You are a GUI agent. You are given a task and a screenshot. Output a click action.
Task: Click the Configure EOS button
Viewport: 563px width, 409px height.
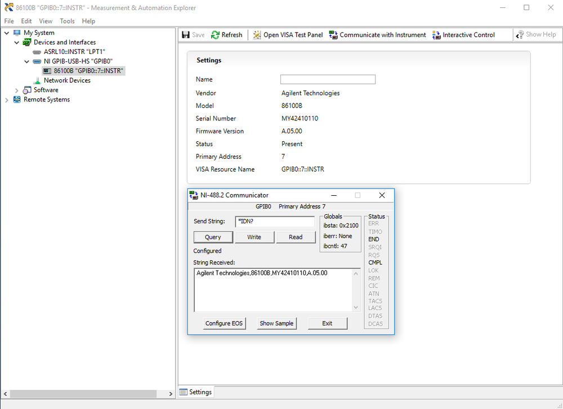click(224, 323)
